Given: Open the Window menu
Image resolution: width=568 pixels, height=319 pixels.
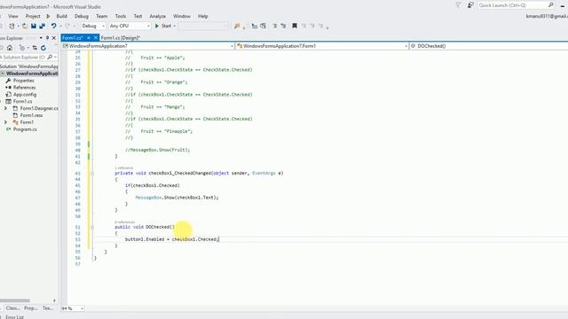Looking at the screenshot, I should pyautogui.click(x=181, y=16).
